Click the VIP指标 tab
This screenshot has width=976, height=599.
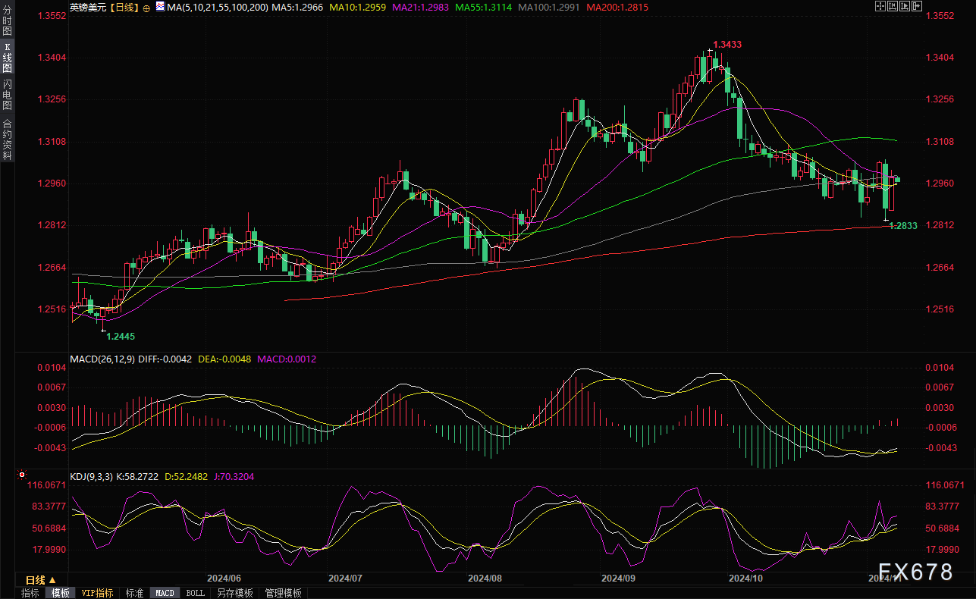[97, 593]
